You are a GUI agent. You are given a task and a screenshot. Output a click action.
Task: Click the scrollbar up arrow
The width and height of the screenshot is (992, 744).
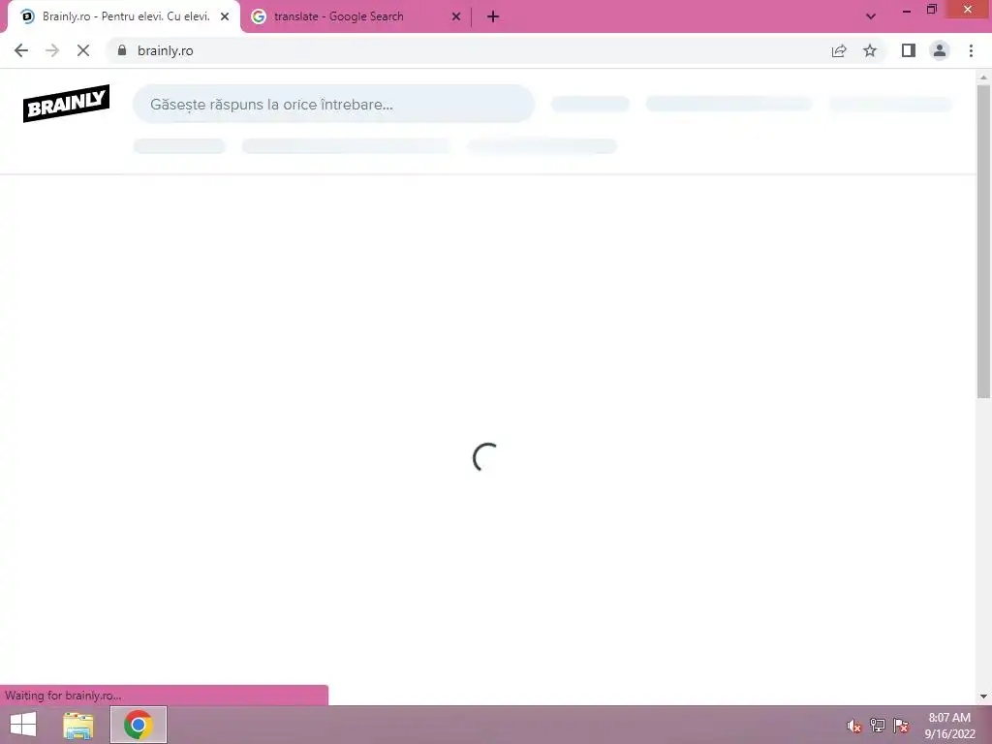(983, 77)
